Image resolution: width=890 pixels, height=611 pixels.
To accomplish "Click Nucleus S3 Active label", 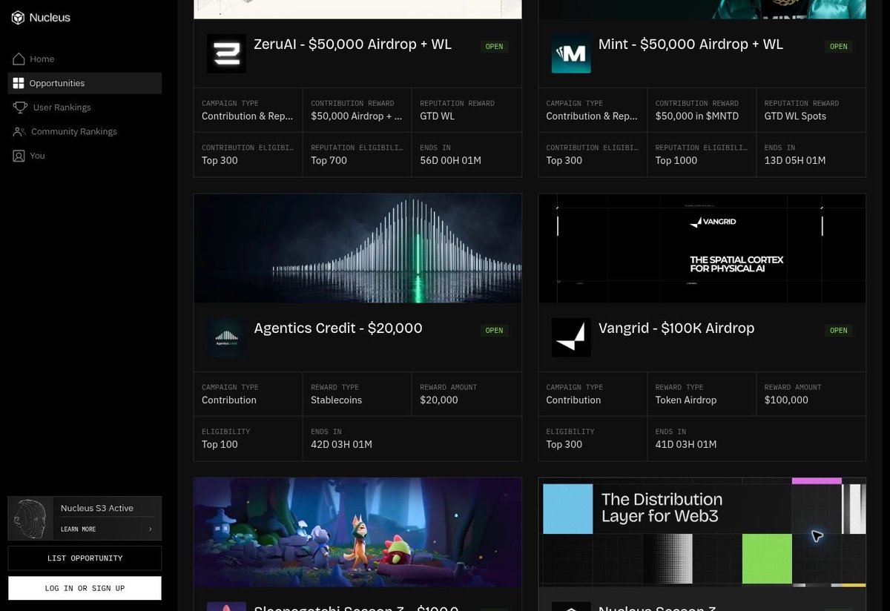I will pyautogui.click(x=97, y=508).
